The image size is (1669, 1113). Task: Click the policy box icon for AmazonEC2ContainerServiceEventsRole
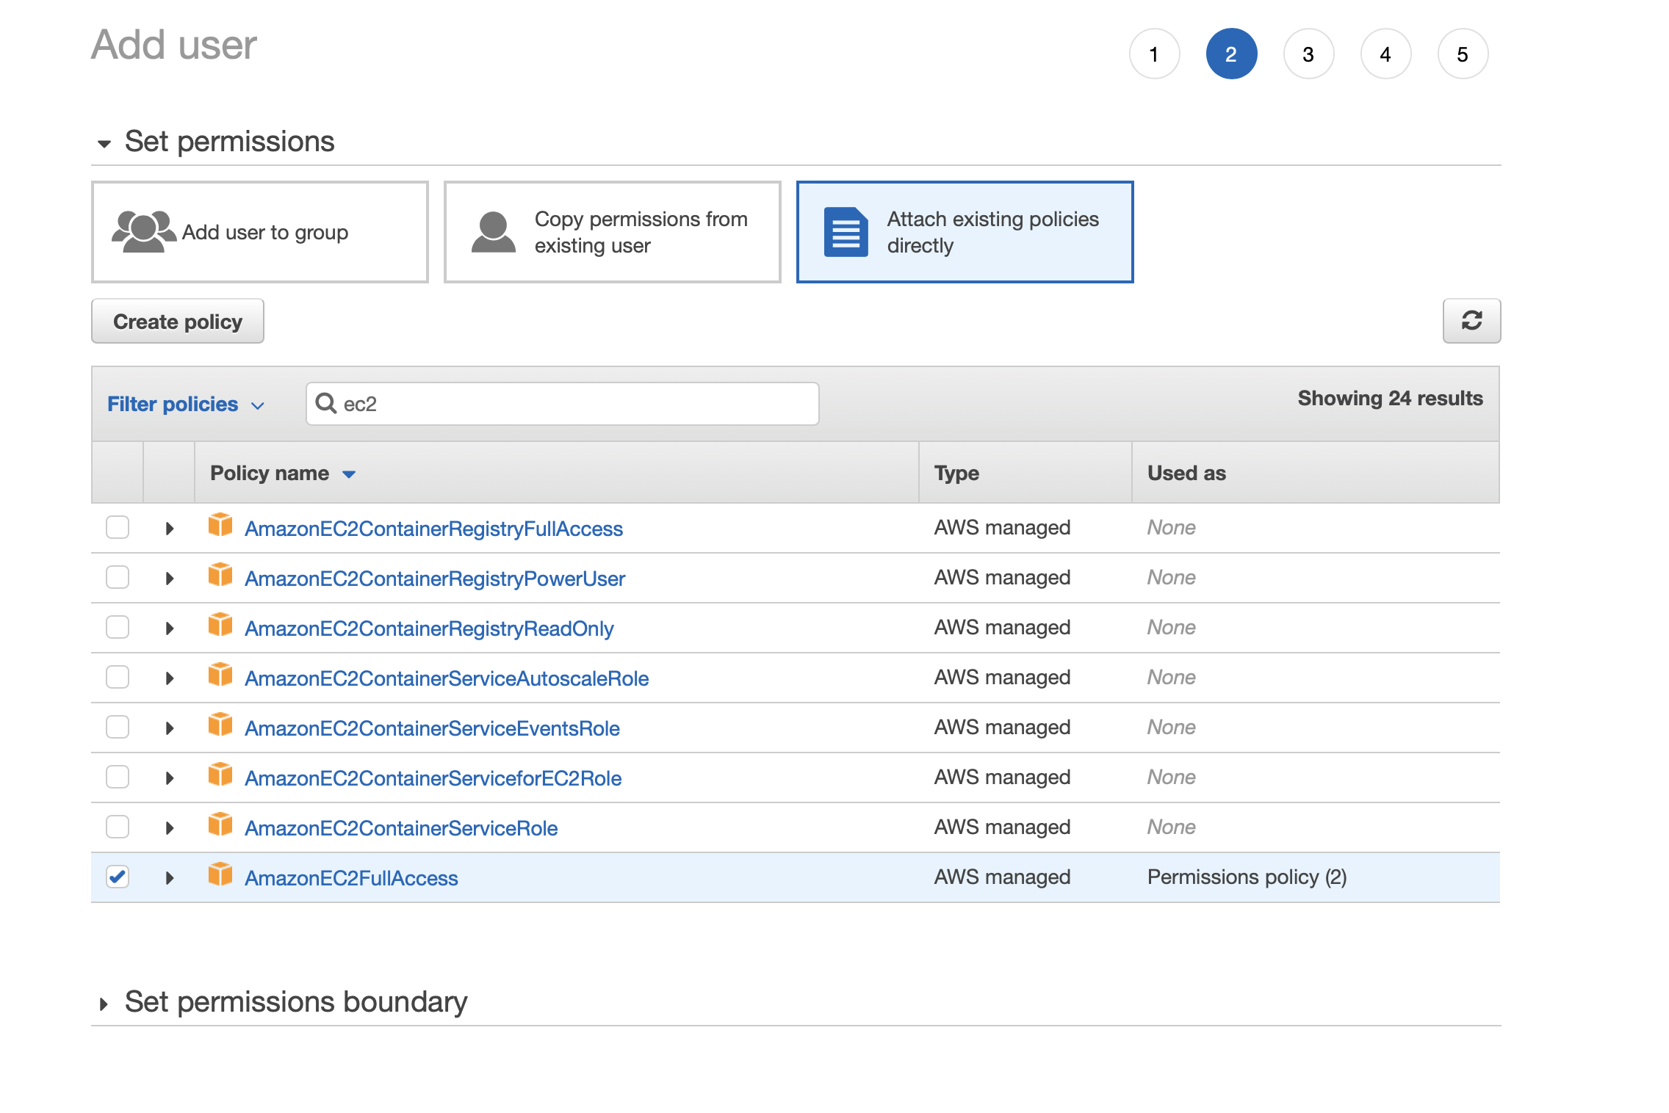[220, 725]
